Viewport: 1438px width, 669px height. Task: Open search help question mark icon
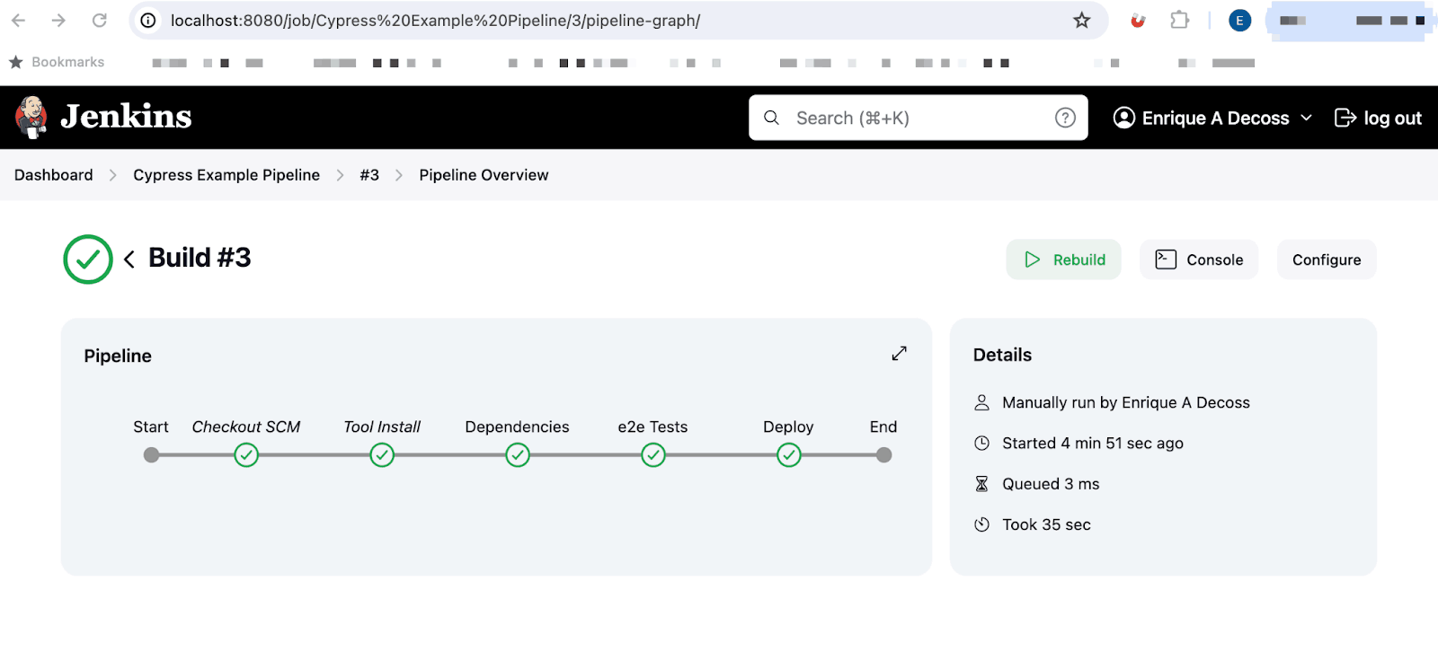1065,118
